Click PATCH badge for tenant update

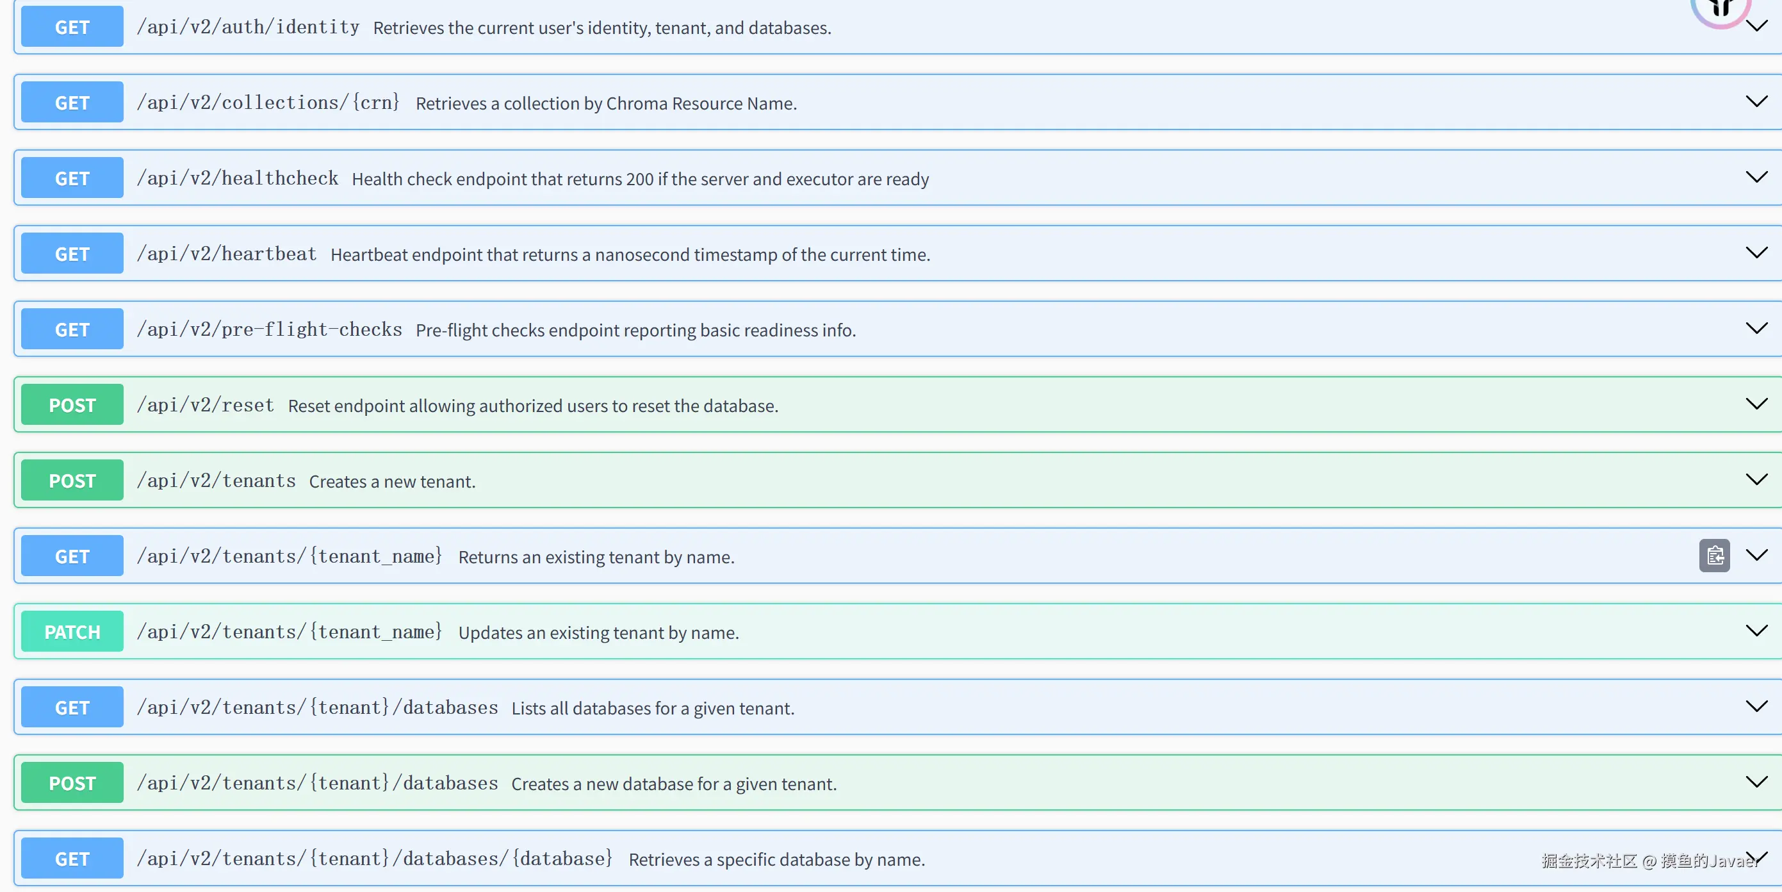tap(72, 631)
